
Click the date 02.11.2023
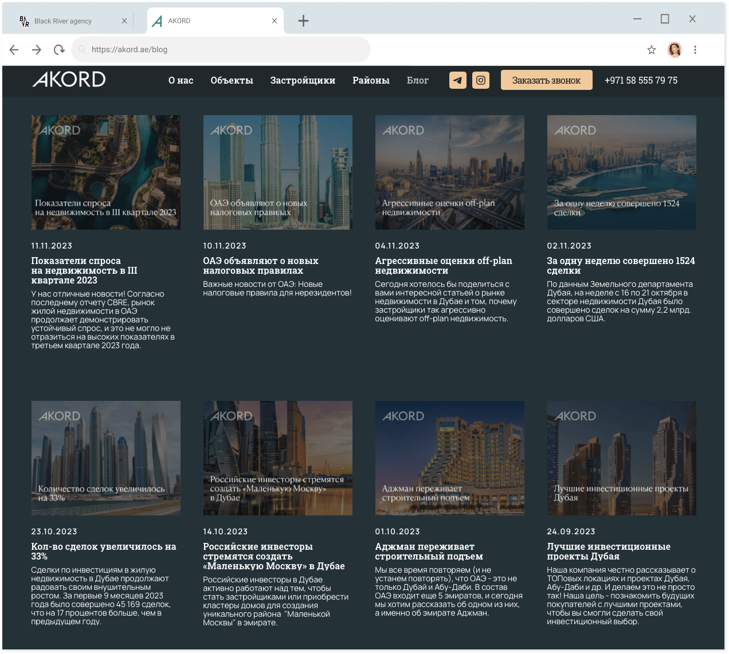pos(569,246)
